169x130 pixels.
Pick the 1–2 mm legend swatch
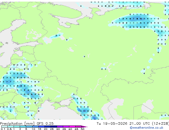pyautogui.click(x=17, y=127)
